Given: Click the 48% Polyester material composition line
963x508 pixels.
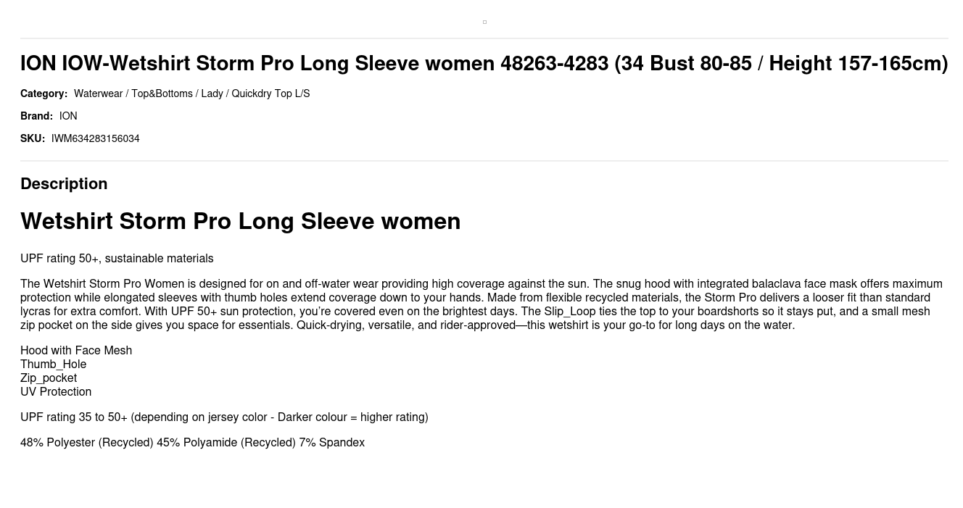Looking at the screenshot, I should (192, 443).
